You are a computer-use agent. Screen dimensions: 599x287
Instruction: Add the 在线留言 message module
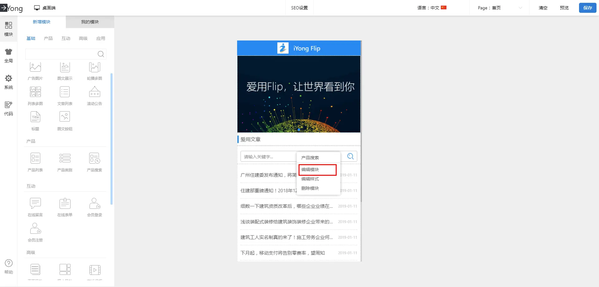(x=35, y=203)
